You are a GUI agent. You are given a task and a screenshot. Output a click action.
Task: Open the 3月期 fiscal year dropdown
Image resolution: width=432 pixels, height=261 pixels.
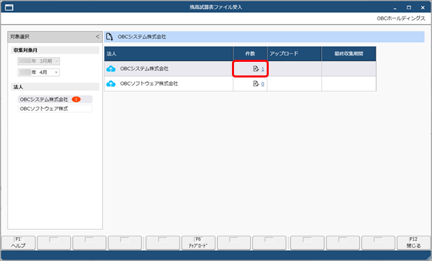39,61
